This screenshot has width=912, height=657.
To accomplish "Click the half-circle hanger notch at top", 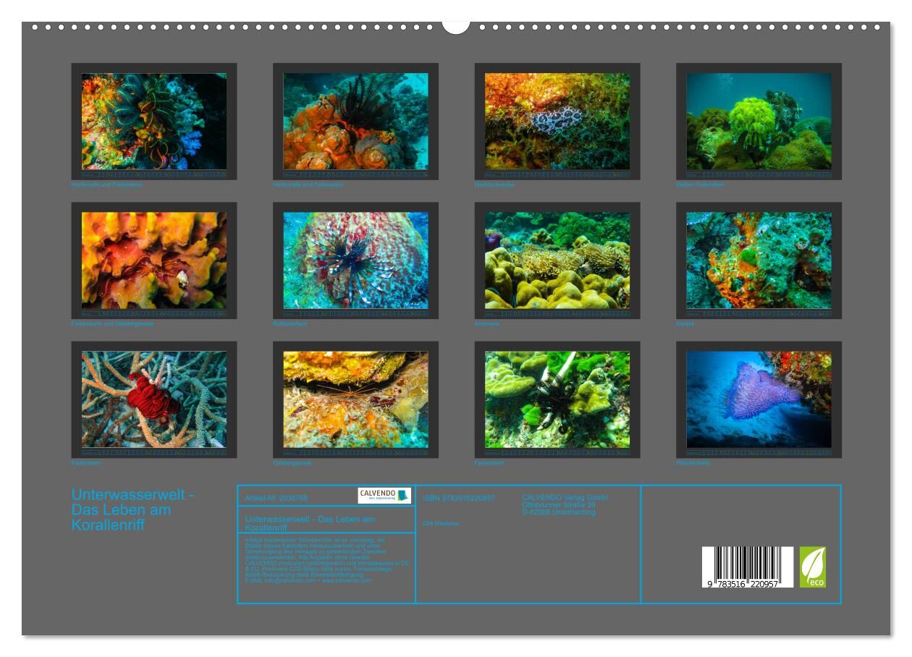I will 456,27.
